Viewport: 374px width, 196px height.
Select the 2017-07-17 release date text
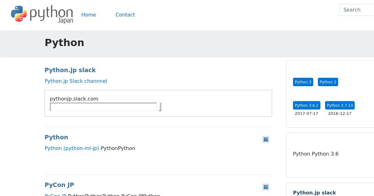[x=306, y=114]
